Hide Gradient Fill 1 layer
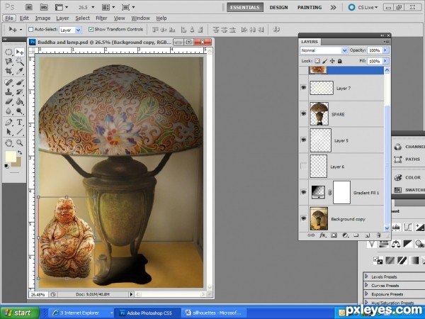 point(304,192)
